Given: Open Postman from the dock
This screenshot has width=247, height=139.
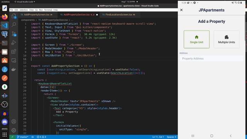Looking at the screenshot, I should [x=5, y=78].
